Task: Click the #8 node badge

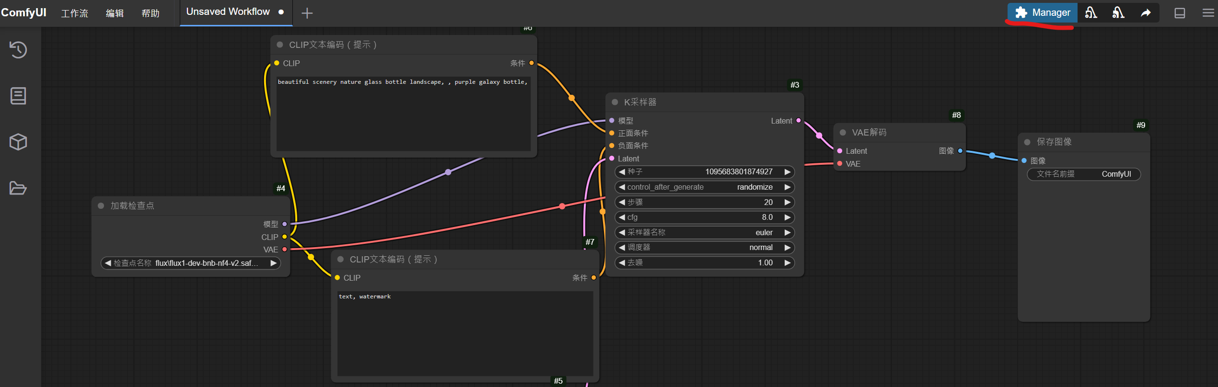Action: [x=956, y=115]
